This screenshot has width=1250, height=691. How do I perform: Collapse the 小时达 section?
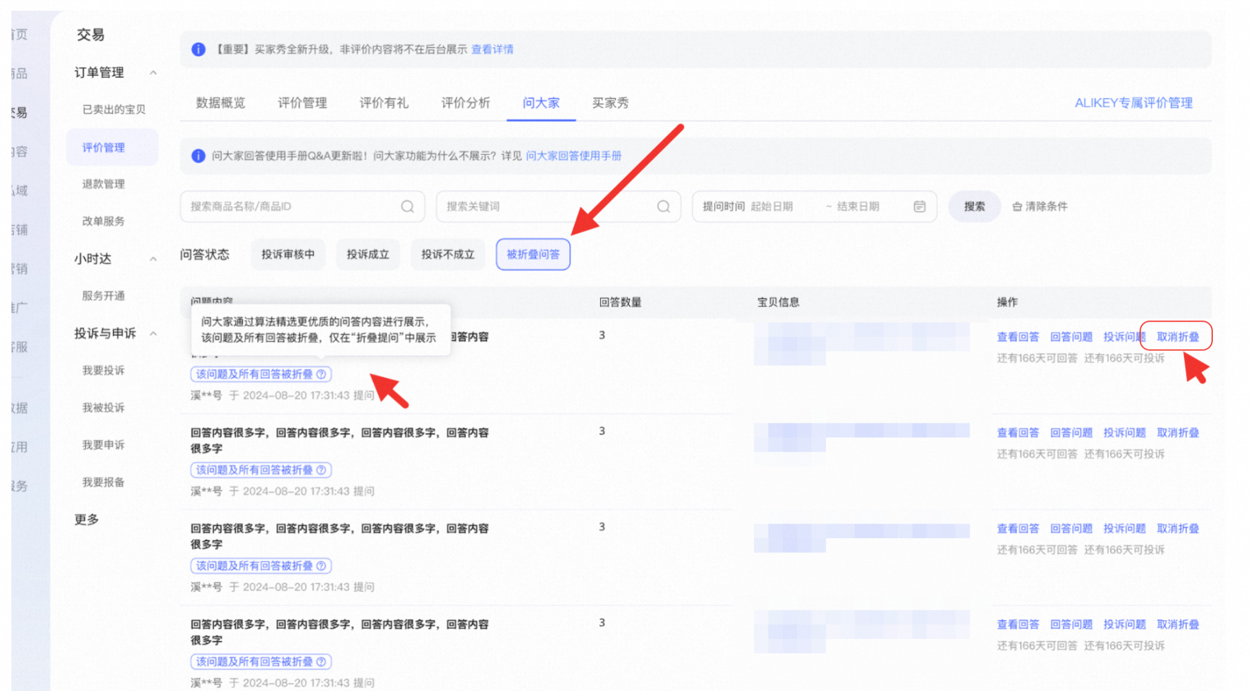(153, 259)
